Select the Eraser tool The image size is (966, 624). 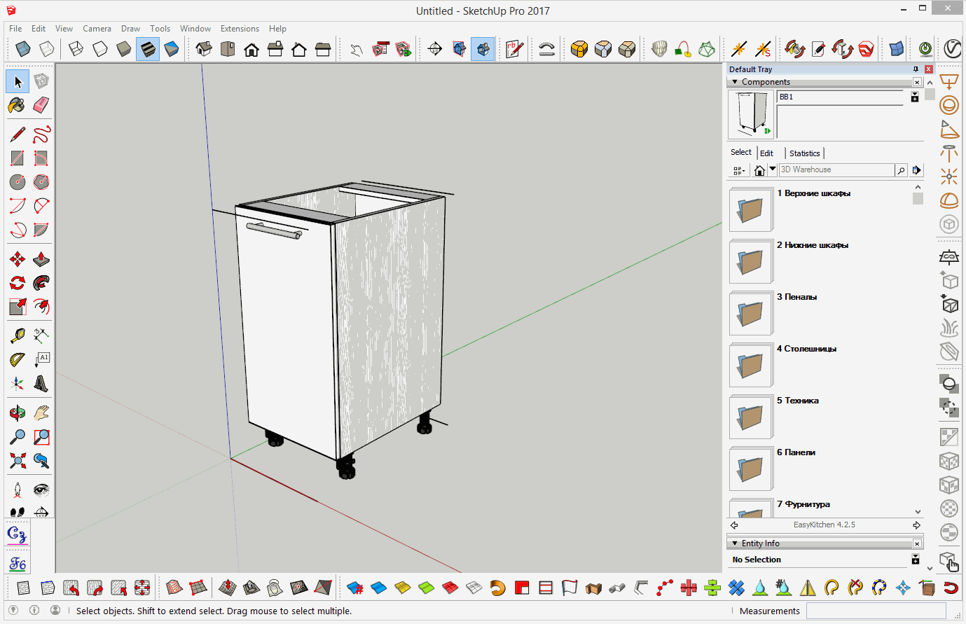tap(41, 105)
